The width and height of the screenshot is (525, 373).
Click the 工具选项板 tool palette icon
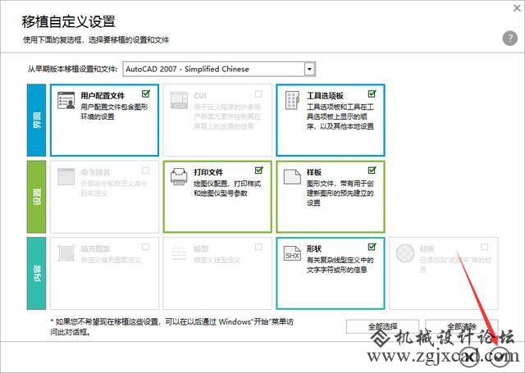tap(293, 102)
